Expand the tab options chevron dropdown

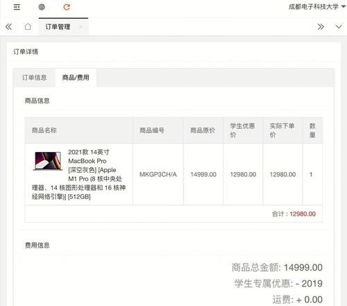(339, 27)
